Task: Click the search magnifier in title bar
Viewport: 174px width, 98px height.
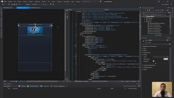Action: 101,2
